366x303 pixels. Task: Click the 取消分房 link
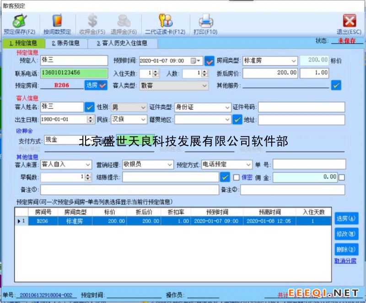[x=345, y=261]
